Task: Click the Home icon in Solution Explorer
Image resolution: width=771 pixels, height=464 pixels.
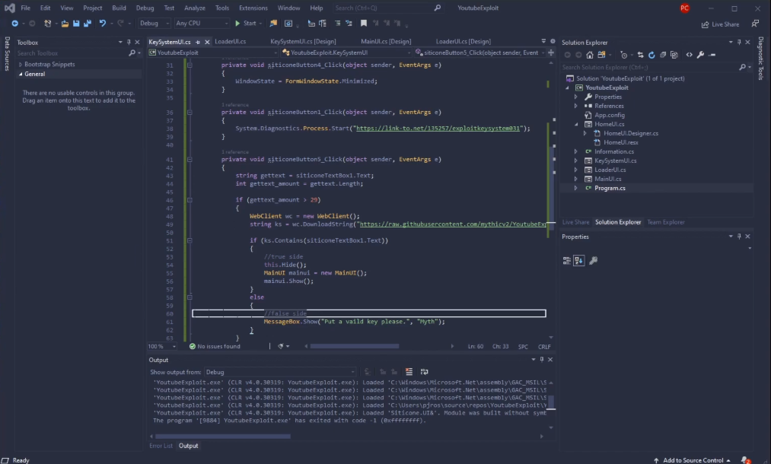Action: 590,55
